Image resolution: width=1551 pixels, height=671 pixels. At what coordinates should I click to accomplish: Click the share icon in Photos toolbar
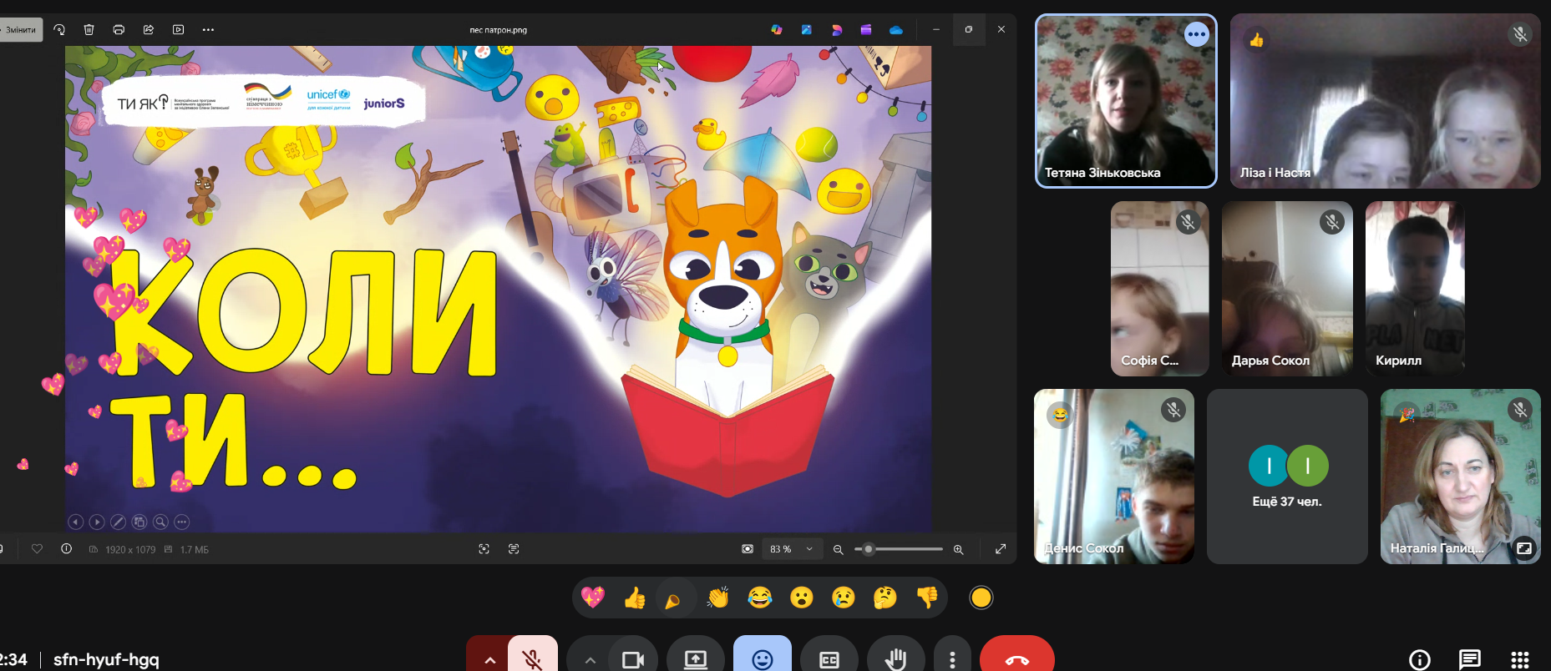tap(149, 30)
